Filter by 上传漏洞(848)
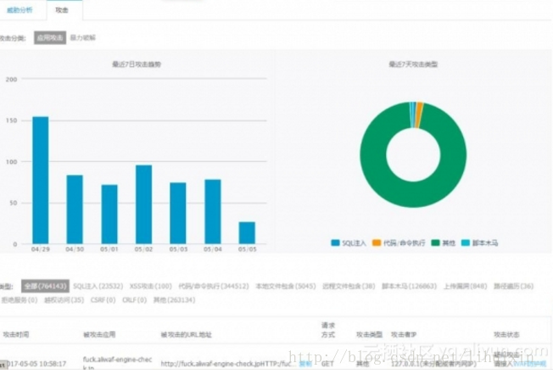 [465, 287]
